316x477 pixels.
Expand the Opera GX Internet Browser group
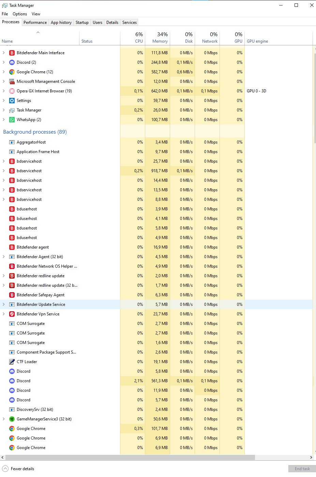point(4,91)
